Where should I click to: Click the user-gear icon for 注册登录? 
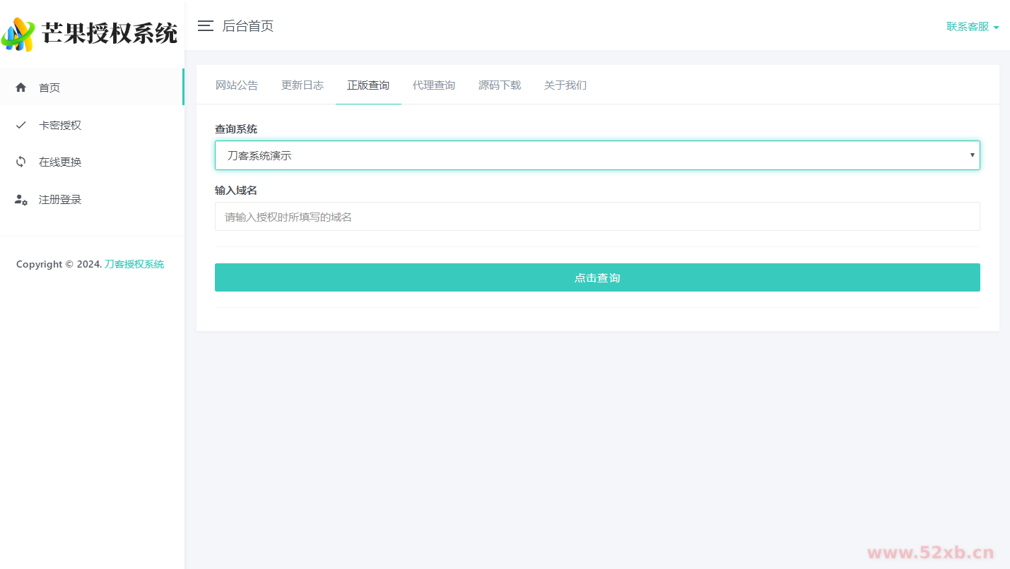pyautogui.click(x=21, y=200)
